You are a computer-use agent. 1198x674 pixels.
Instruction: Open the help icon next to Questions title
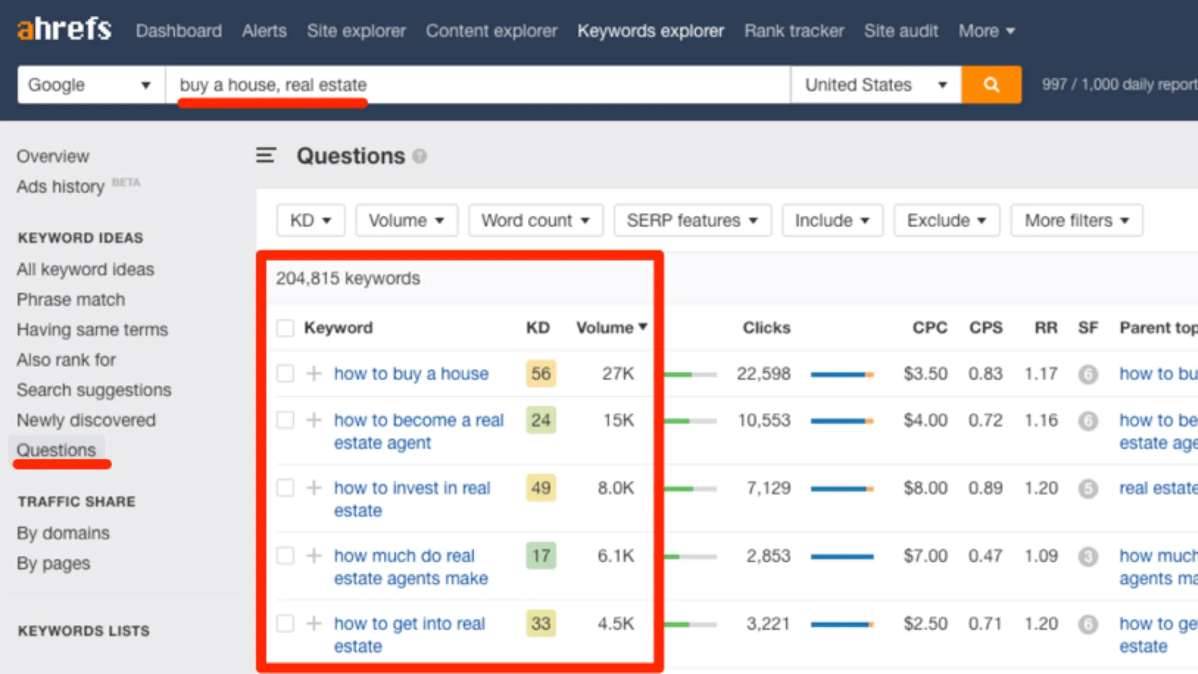coord(420,156)
